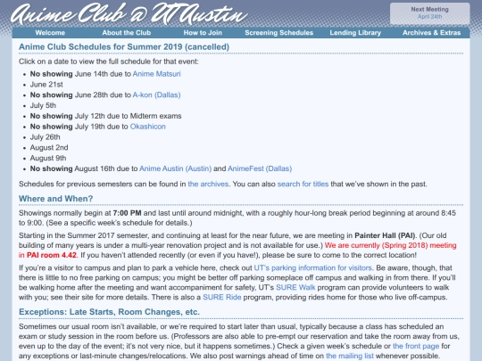
Task: Open UT's parking information for visitors
Action: pos(313,268)
